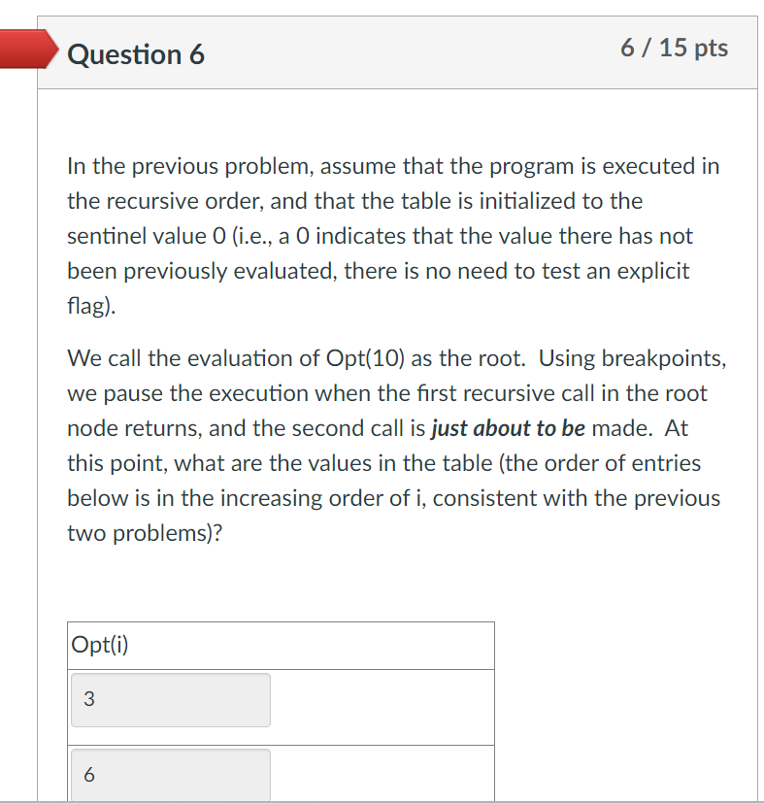Viewport: 764px width, 804px height.
Task: Select the 6 / 15 pts score label
Action: 676,49
